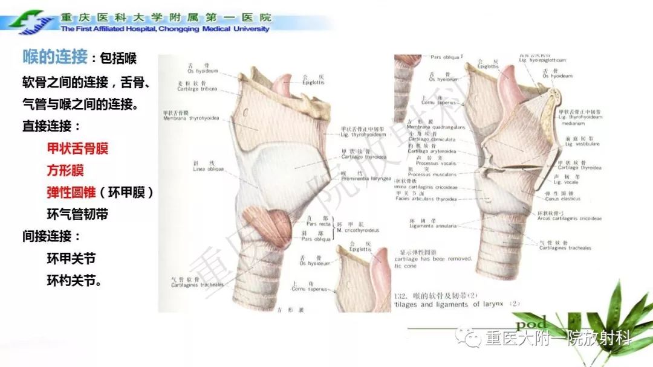Click the note 'cartilage has been removed.'

[433, 258]
